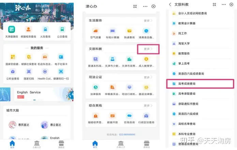Expand 更多 next to 司法公证
The image size is (237, 150).
point(148,77)
